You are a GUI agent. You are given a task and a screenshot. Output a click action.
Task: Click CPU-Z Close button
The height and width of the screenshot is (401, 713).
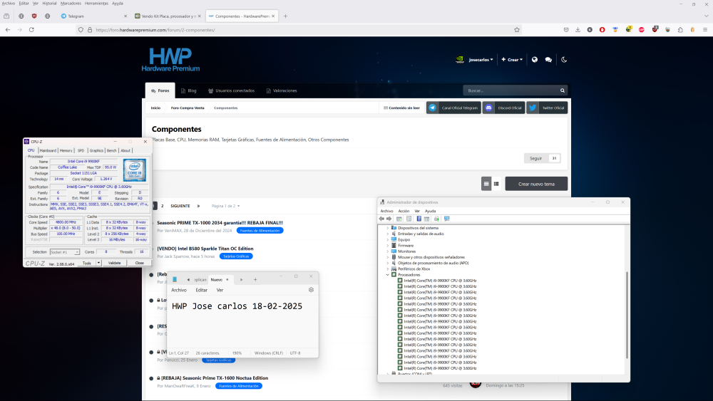pos(140,263)
